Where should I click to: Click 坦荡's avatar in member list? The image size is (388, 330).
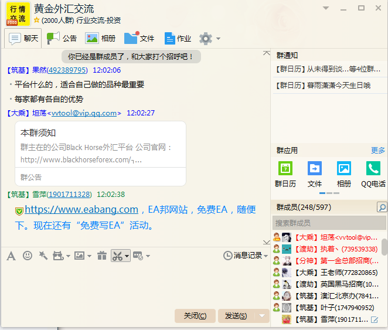point(287,237)
